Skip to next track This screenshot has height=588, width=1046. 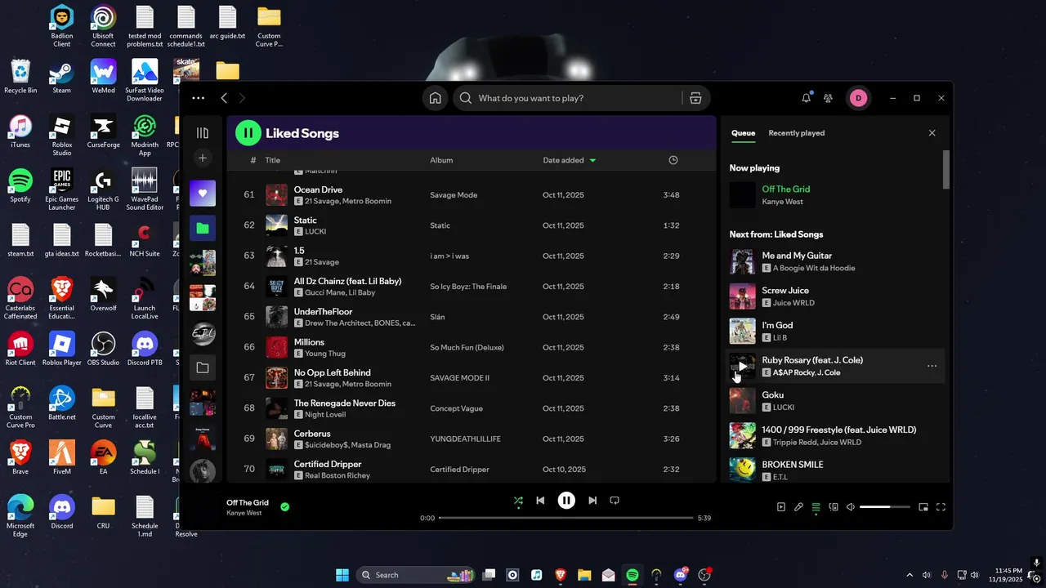[592, 501]
